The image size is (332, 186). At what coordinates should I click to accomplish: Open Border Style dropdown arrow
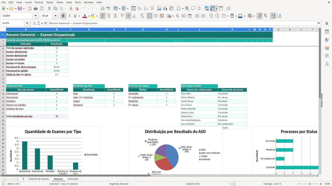tap(236, 16)
